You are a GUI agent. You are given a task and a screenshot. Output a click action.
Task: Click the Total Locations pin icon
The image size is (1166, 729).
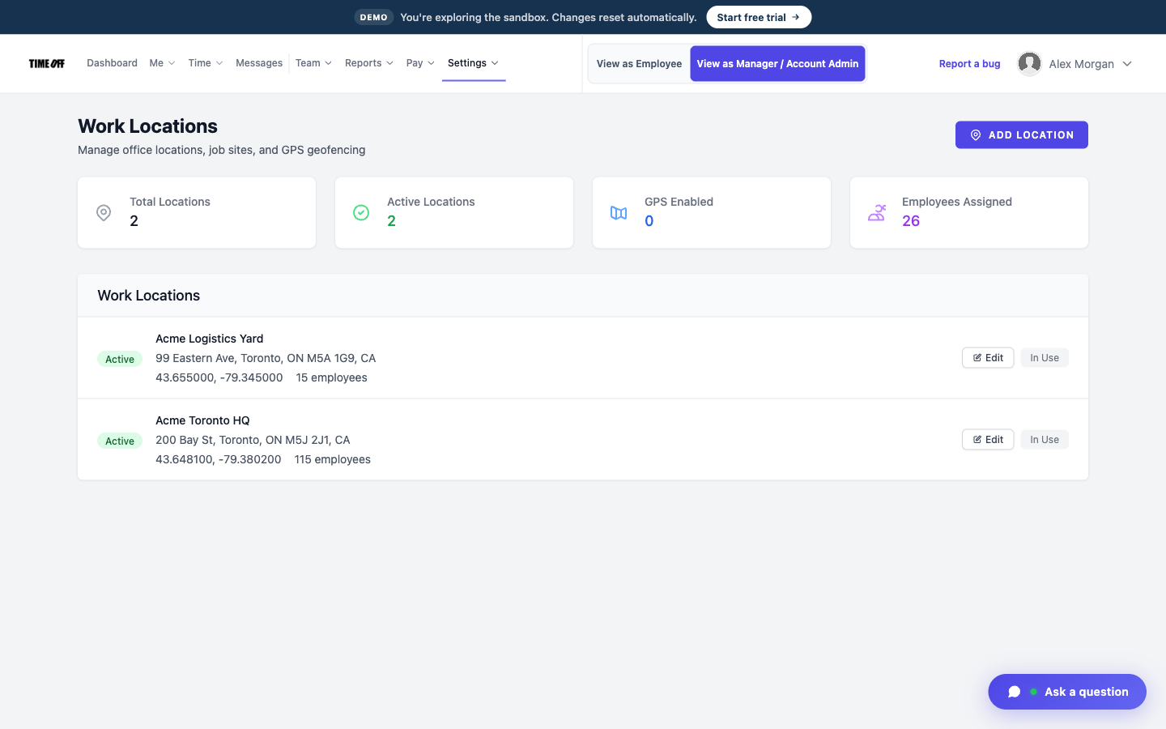(x=104, y=213)
